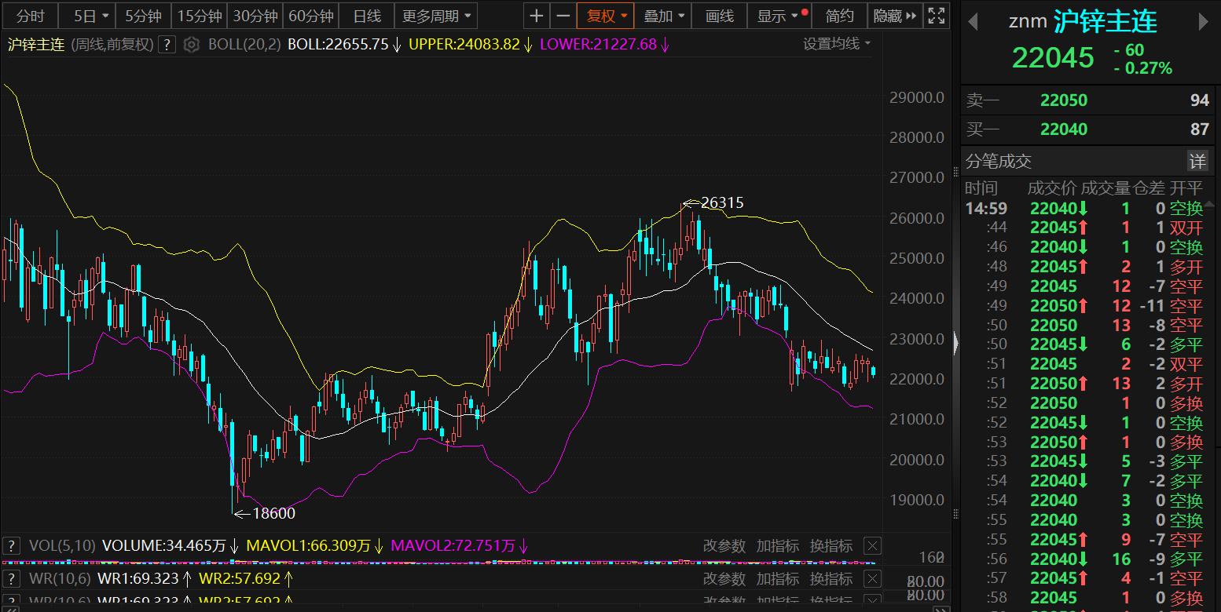Toggle 隐藏 to hide side panel
The height and width of the screenshot is (612, 1221).
(x=894, y=16)
